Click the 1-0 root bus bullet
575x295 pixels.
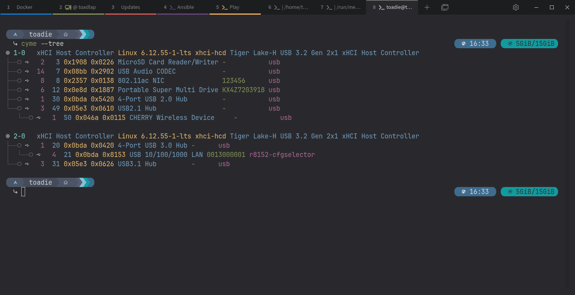(8, 53)
